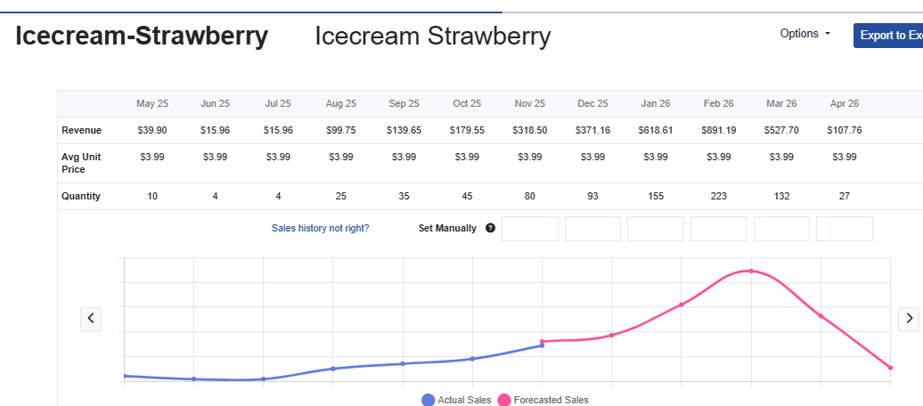Click the forecast peak point on chart
Viewport: 923px width, 406px height.
[751, 271]
